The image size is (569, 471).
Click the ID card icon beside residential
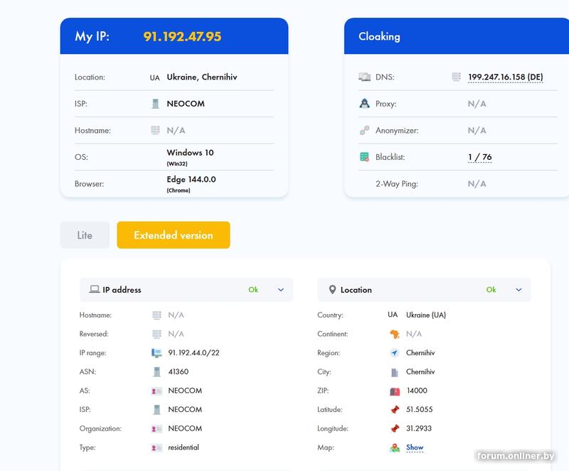point(156,448)
